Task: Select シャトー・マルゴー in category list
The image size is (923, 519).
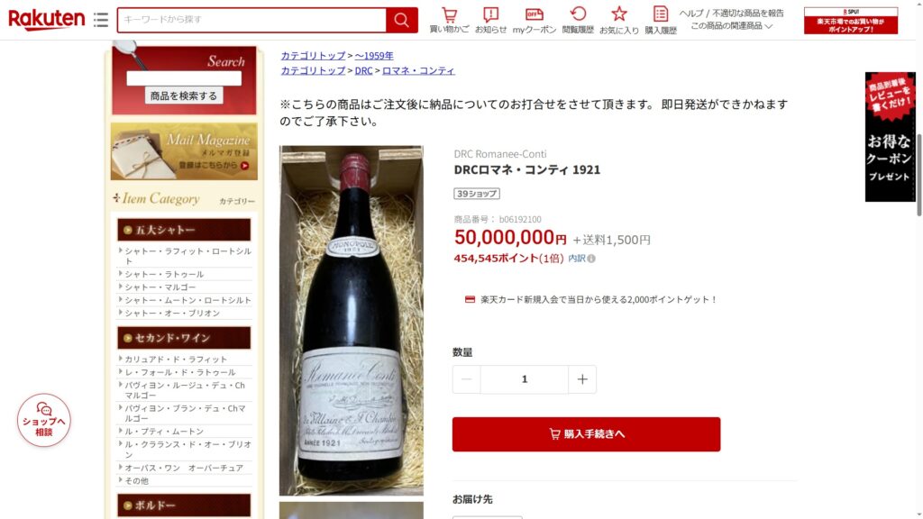Action: (x=160, y=287)
